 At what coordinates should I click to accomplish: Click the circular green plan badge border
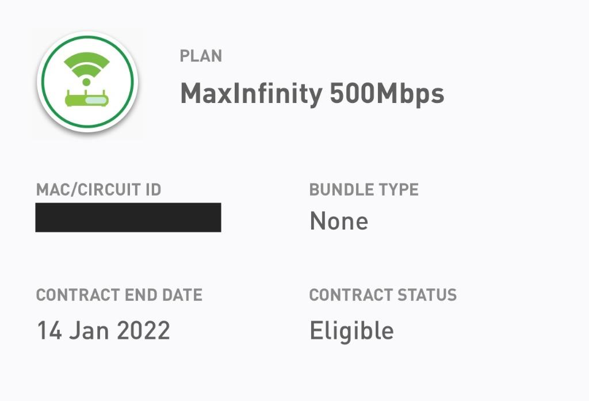[x=87, y=36]
